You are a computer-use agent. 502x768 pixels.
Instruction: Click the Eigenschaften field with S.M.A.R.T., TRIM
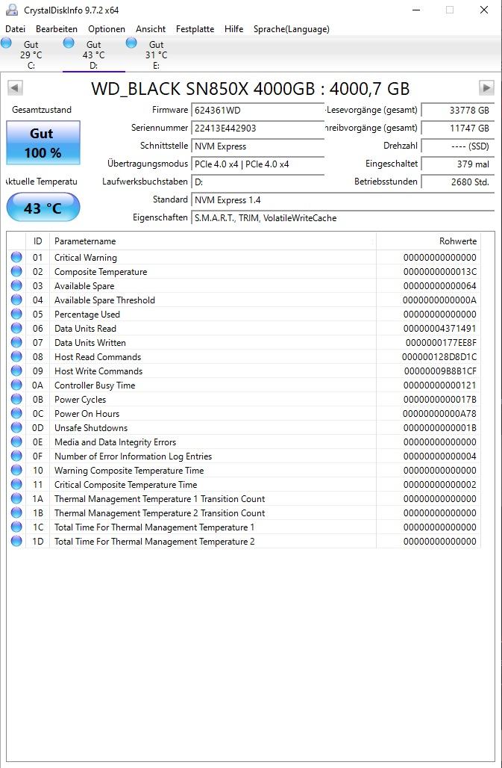(x=342, y=218)
